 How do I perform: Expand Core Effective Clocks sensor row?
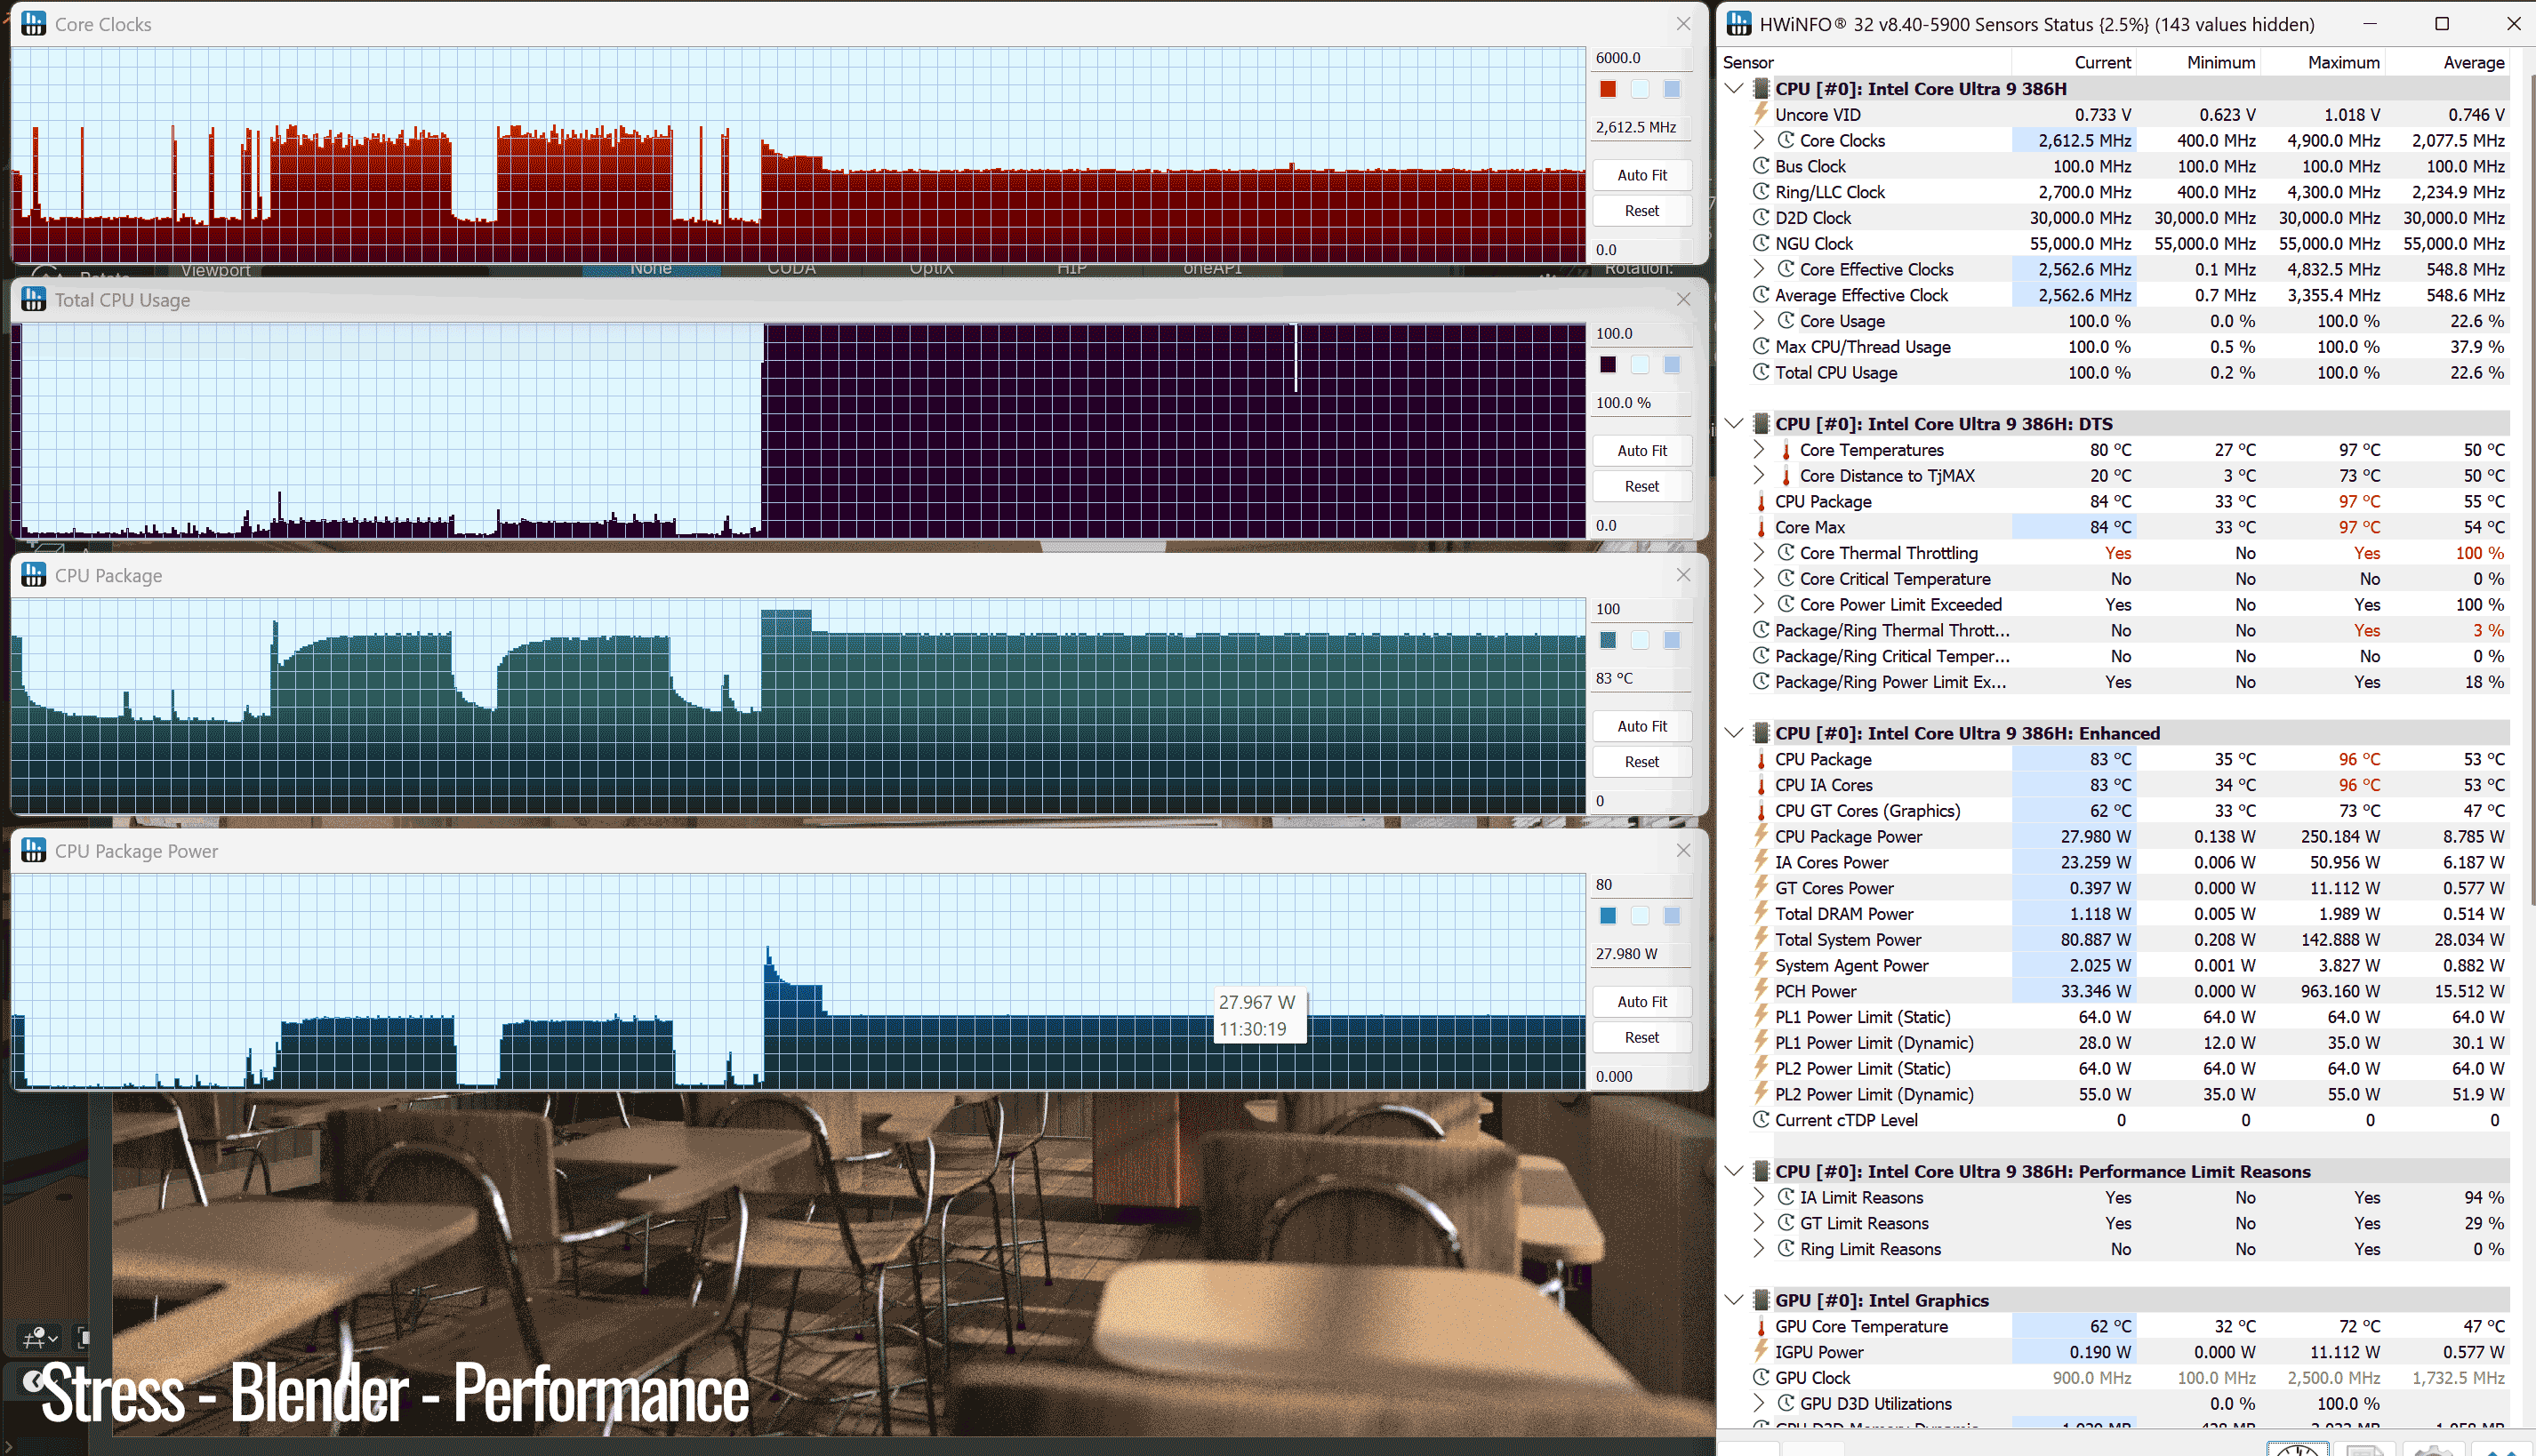tap(1759, 269)
